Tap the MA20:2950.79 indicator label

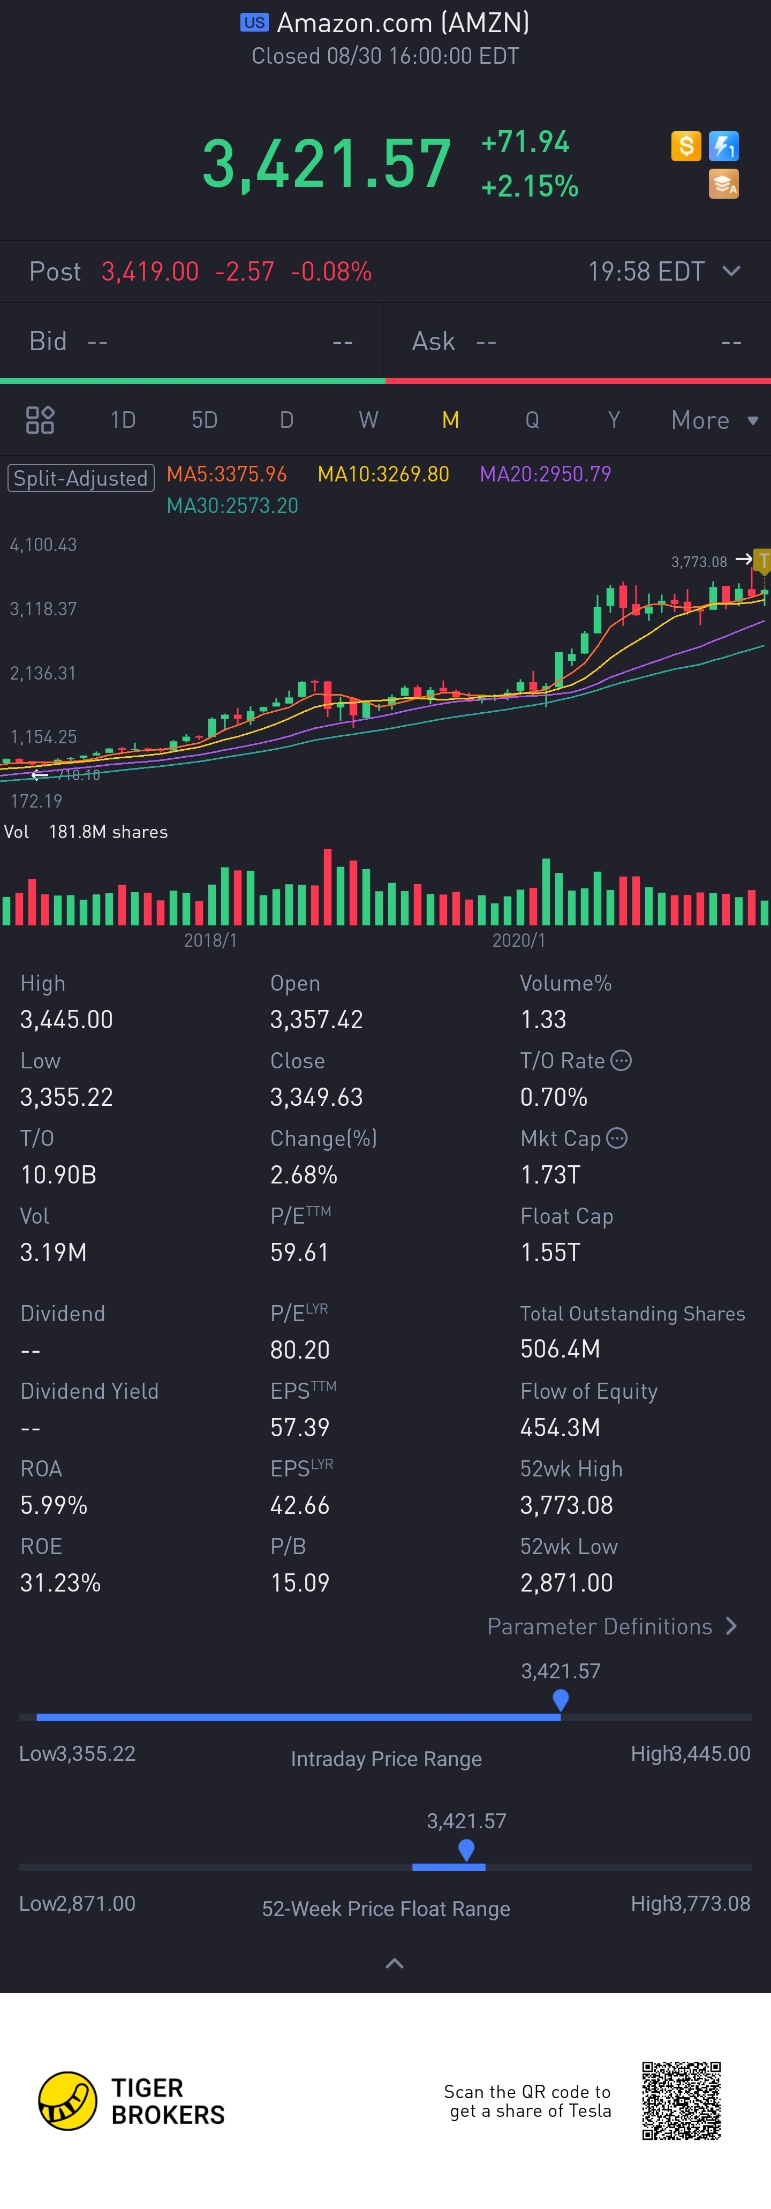point(546,474)
